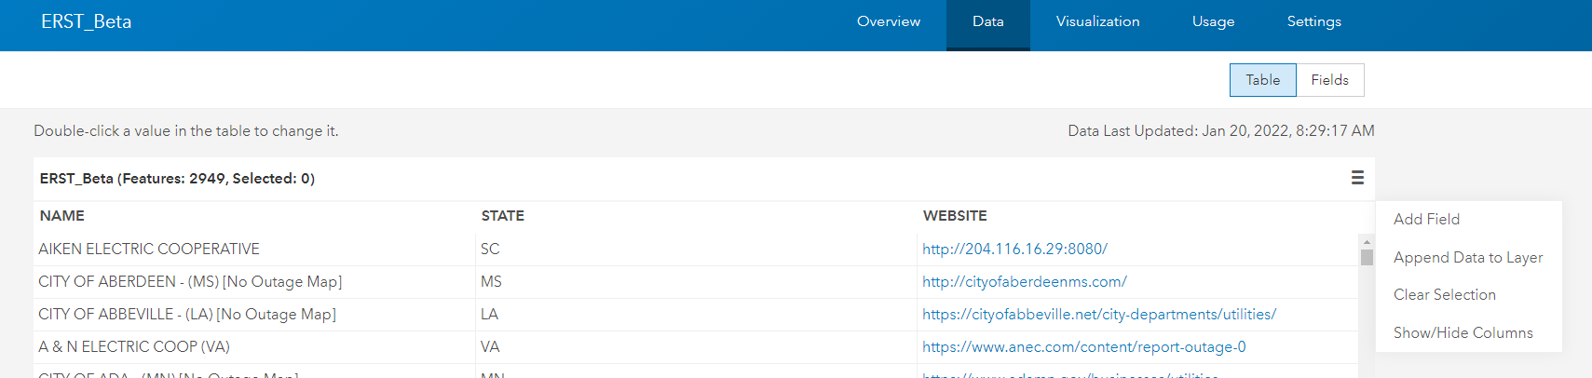Screen dimensions: 1592x378
Task: Click the Data Last Updated timestamp
Action: [x=1221, y=130]
